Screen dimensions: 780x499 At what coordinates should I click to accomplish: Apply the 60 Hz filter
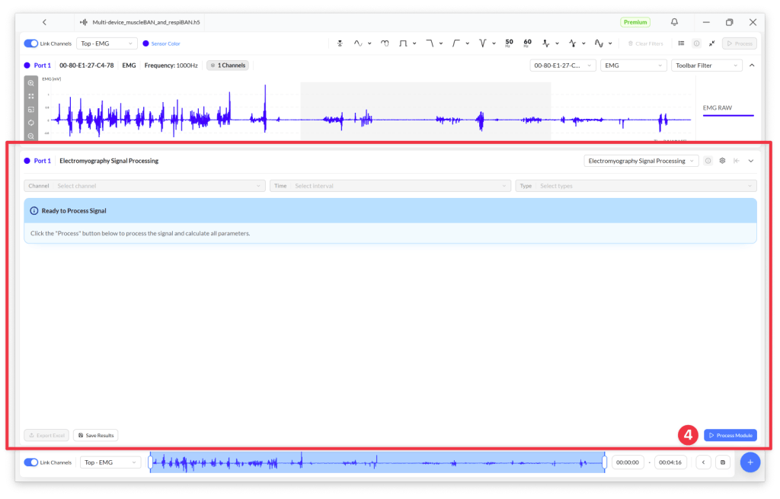[x=527, y=43]
